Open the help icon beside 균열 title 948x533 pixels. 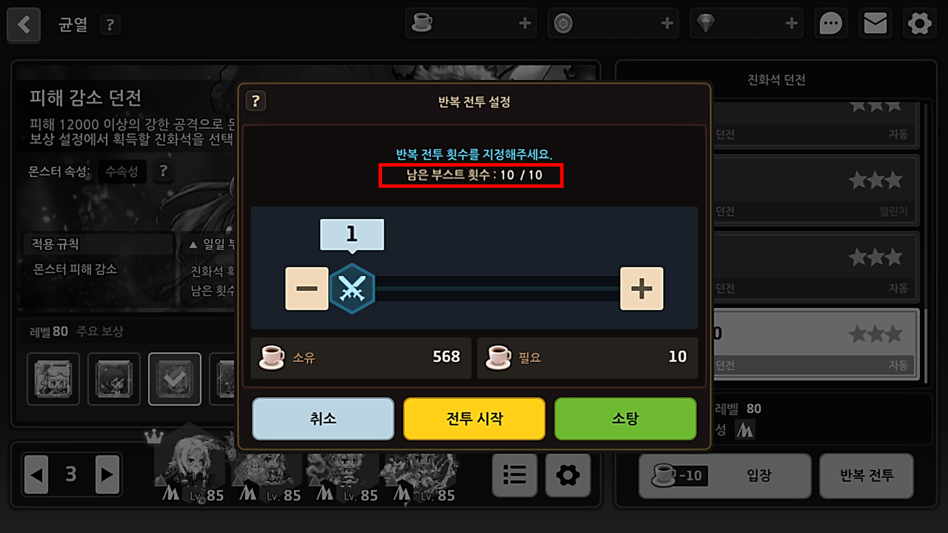point(110,25)
